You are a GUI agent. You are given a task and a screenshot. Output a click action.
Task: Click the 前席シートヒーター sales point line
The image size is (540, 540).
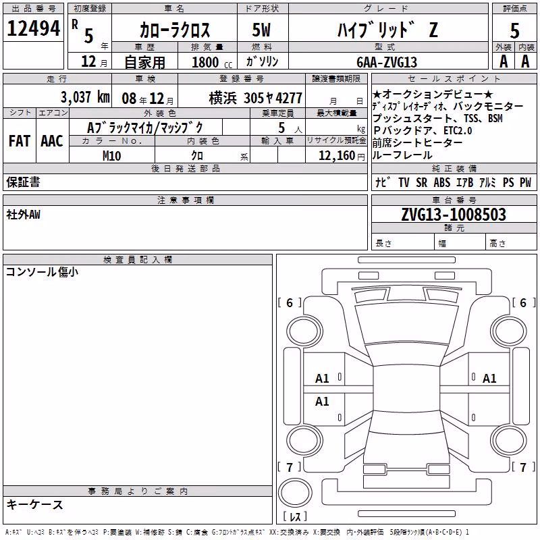pos(417,143)
